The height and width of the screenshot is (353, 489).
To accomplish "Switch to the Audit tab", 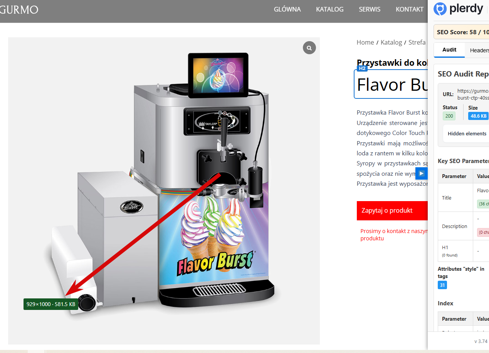I will (449, 50).
